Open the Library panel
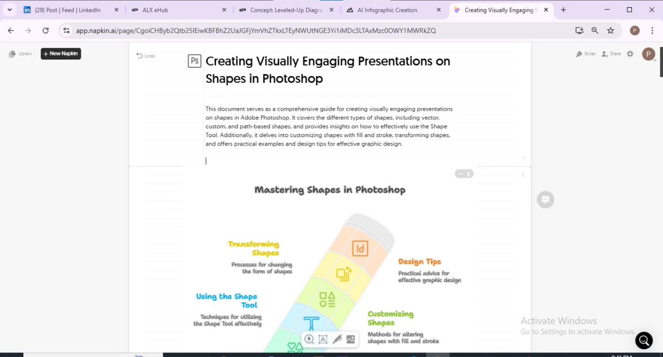 [20, 54]
